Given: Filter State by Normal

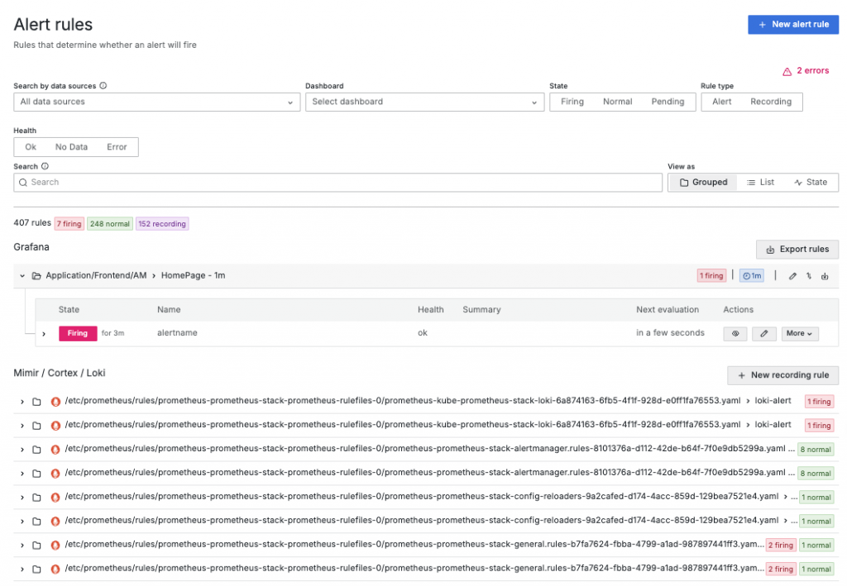Looking at the screenshot, I should point(617,102).
